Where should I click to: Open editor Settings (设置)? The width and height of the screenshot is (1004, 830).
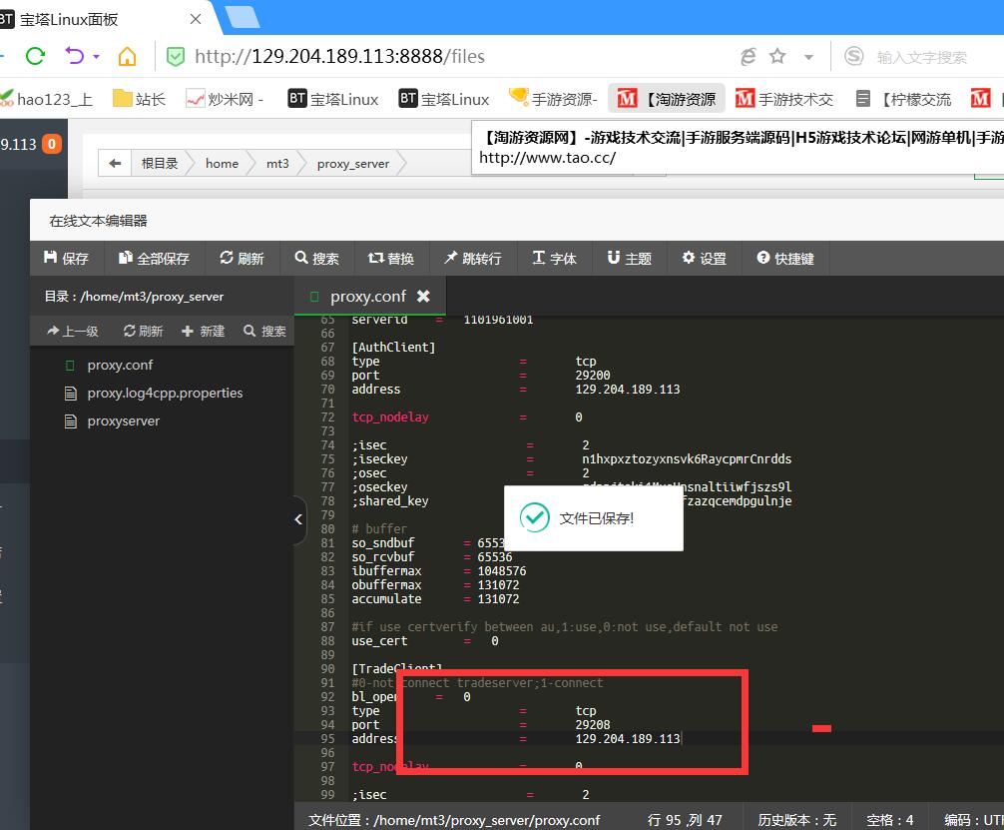pyautogui.click(x=704, y=258)
